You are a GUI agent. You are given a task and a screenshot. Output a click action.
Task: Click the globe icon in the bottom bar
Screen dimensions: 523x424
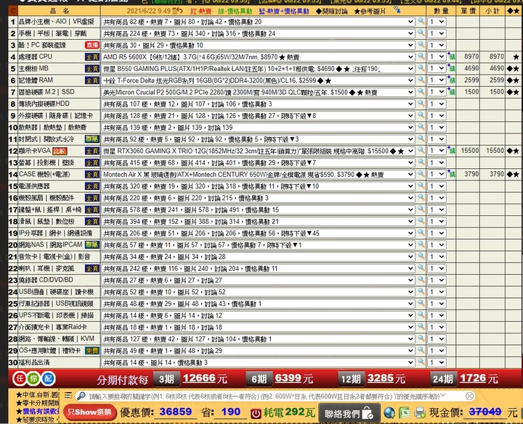389,412
